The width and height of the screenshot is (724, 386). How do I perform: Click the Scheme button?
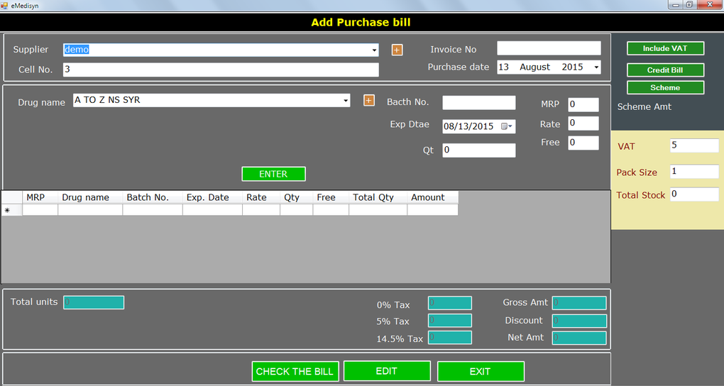pyautogui.click(x=665, y=88)
